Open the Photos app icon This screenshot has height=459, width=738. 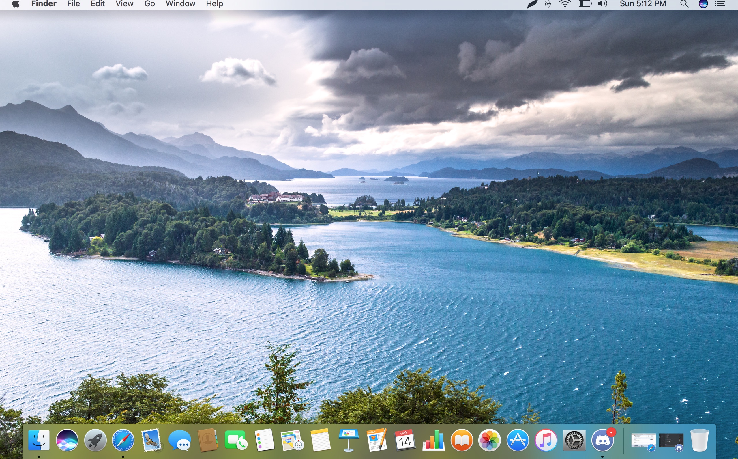(489, 440)
